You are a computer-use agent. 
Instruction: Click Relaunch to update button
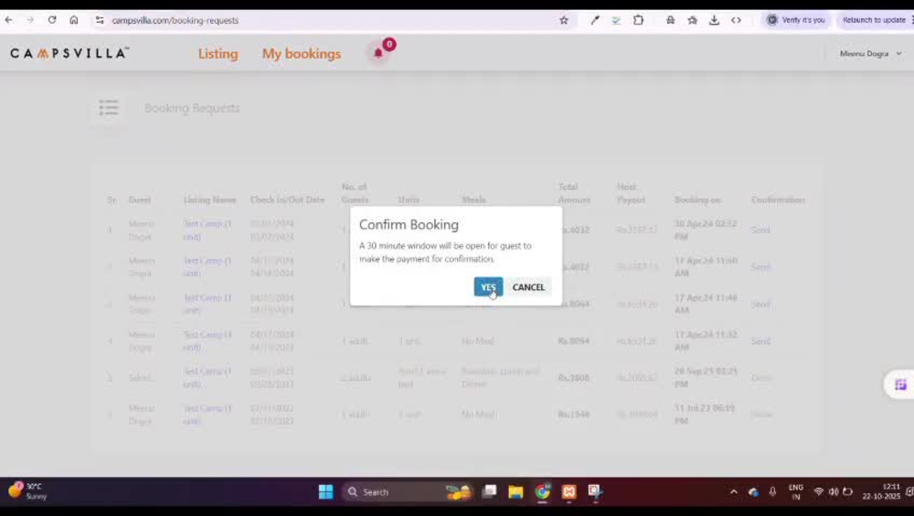pos(874,20)
